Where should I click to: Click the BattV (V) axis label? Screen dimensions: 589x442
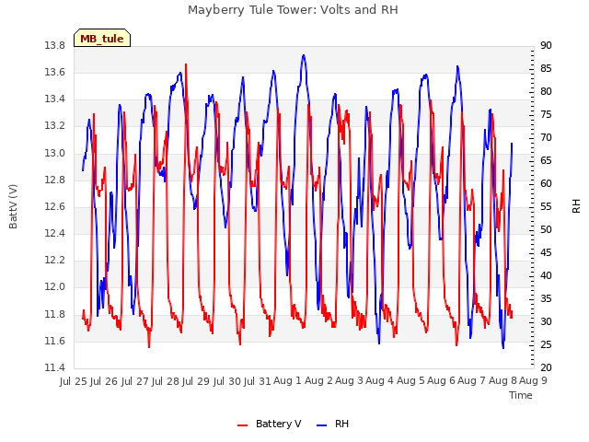pyautogui.click(x=13, y=206)
